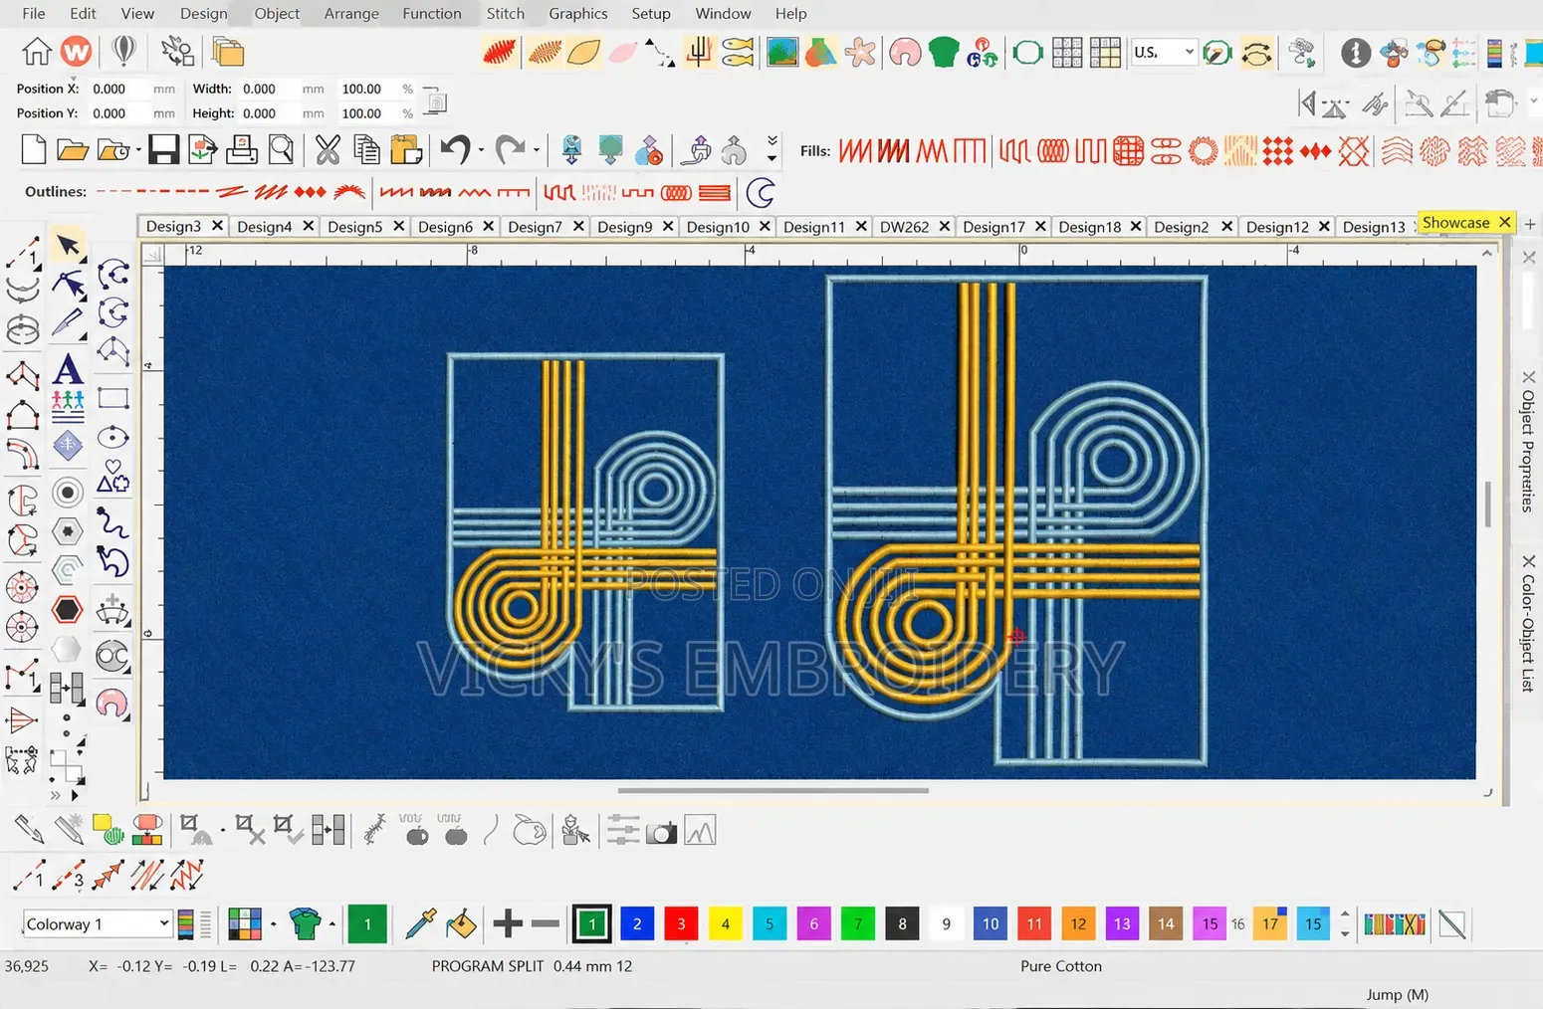Screen dimensions: 1543x1009
Task: Open the File menu
Action: pos(34,13)
